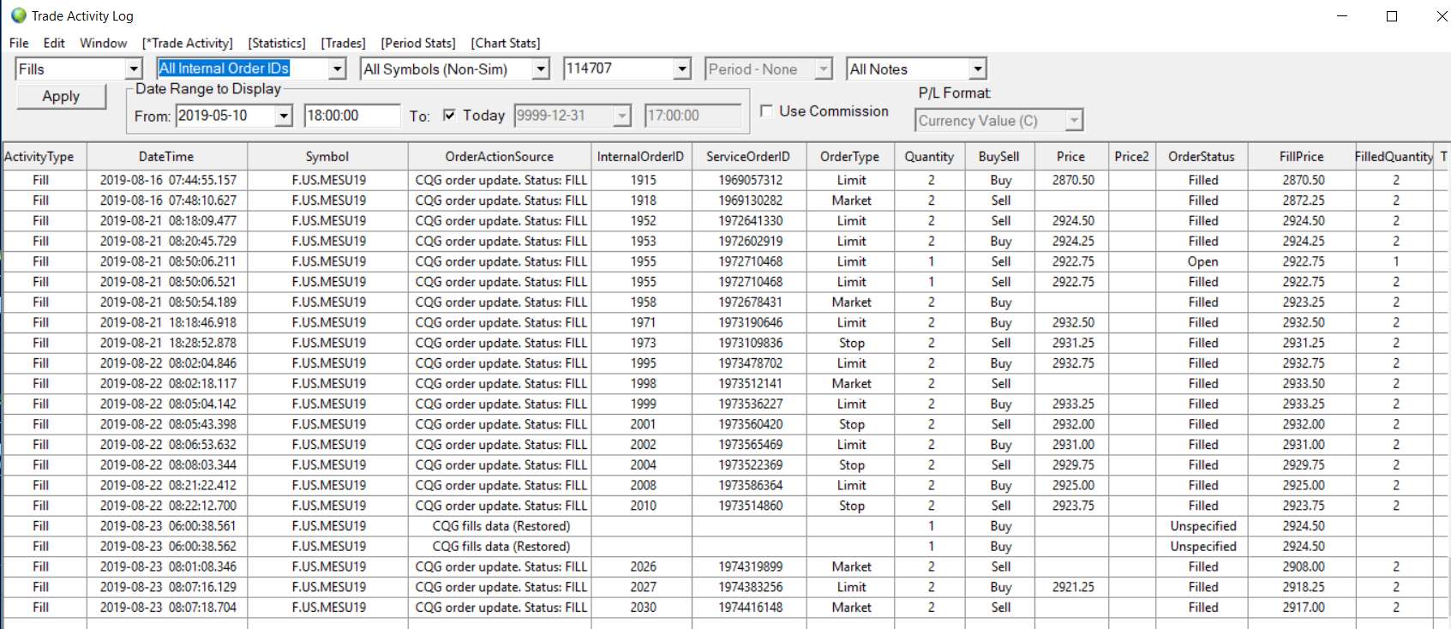
Task: Expand the All Internal Order IDs dropdown
Action: [x=338, y=69]
